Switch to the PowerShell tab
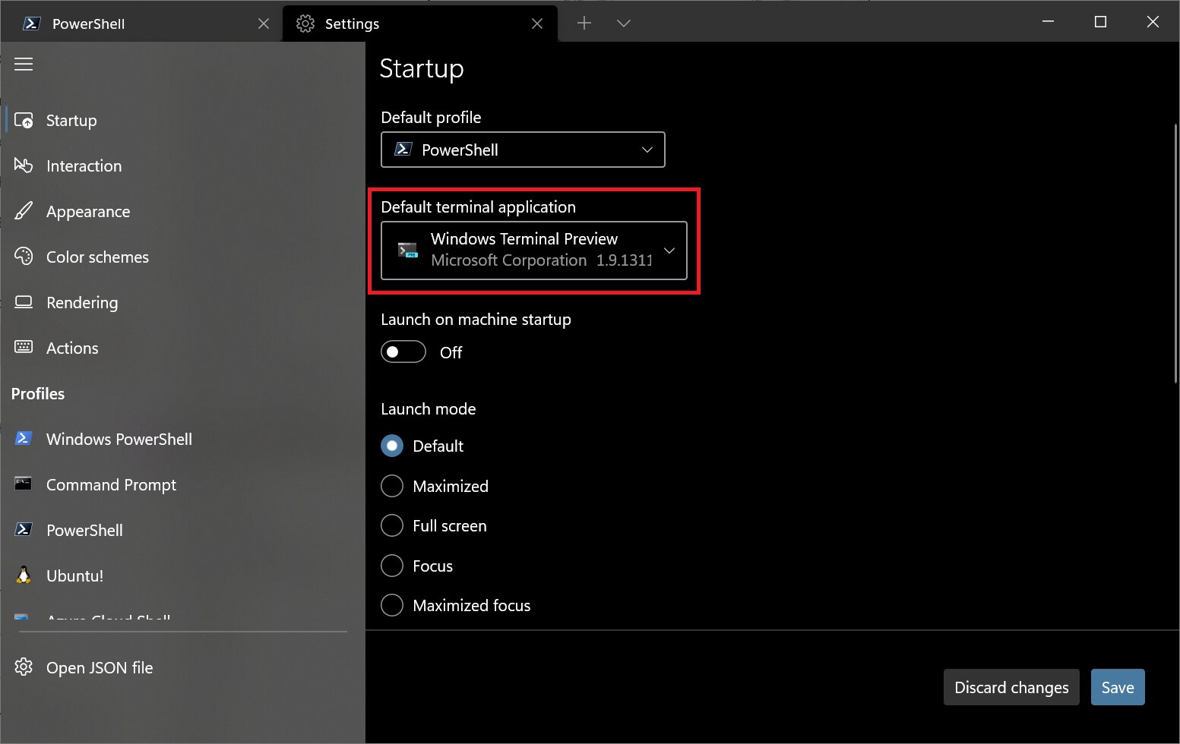 (141, 24)
